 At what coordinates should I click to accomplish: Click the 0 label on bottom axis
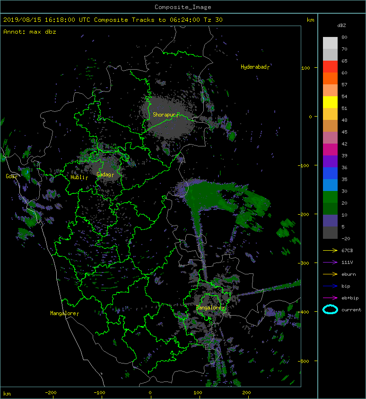(x=150, y=393)
